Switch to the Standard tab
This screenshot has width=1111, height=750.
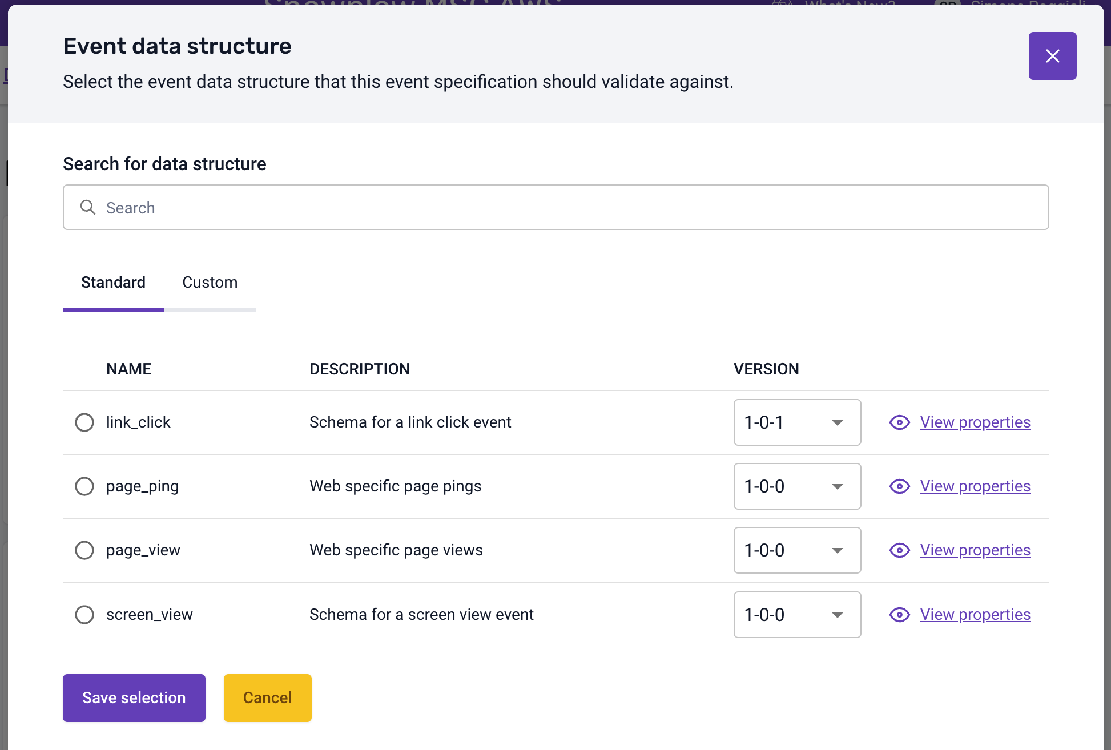[x=113, y=282]
